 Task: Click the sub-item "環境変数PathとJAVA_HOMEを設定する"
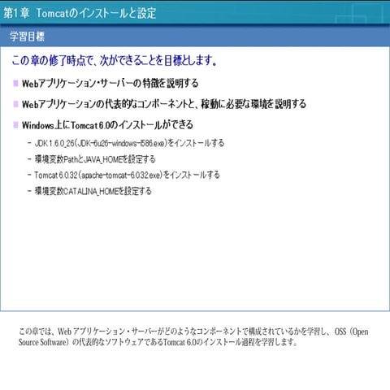coord(95,159)
